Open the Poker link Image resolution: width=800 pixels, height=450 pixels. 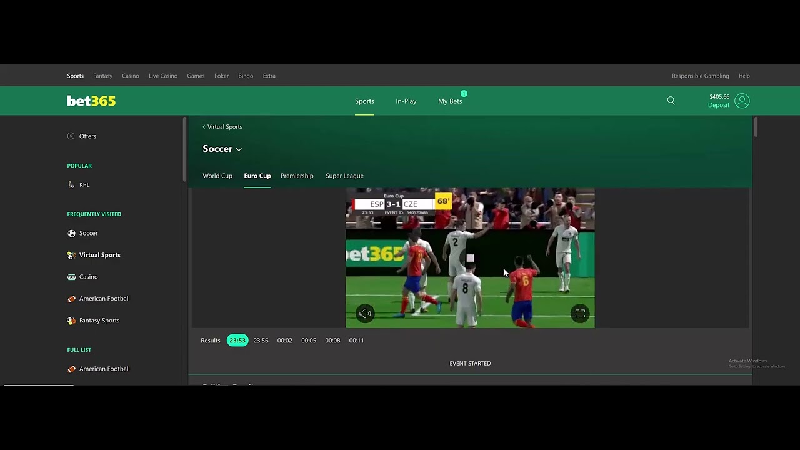click(x=221, y=76)
